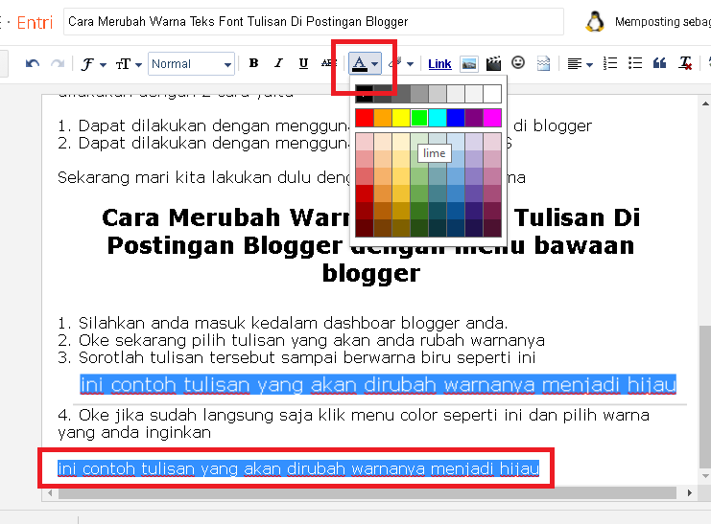
Task: Open the font family menu
Action: click(93, 64)
